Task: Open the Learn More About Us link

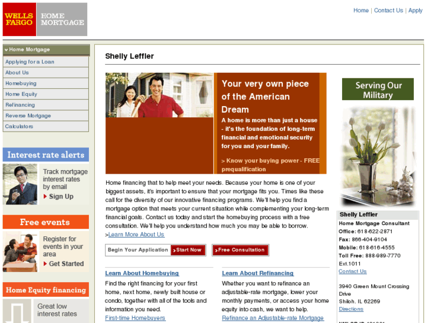Action: coord(136,235)
